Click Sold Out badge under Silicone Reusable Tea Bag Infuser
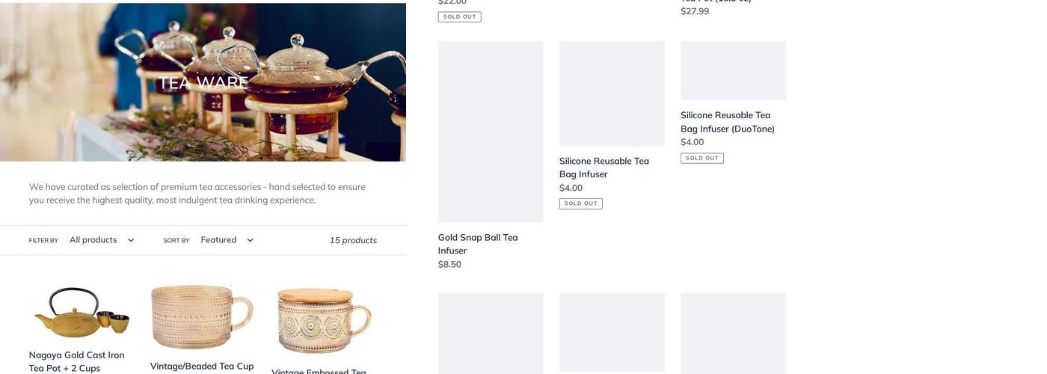The image size is (1047, 374). click(580, 203)
